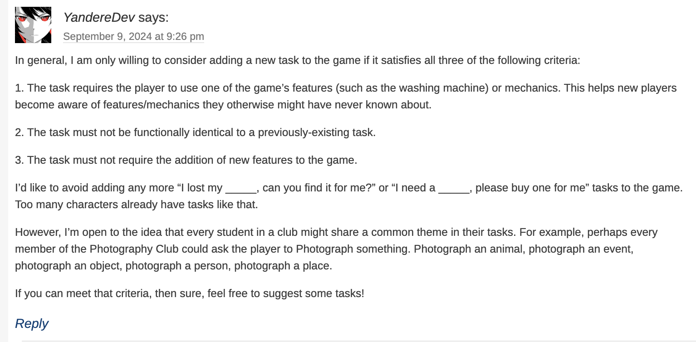Viewport: 696px width, 342px height.
Task: Open the YandereDev author name link
Action: (99, 18)
